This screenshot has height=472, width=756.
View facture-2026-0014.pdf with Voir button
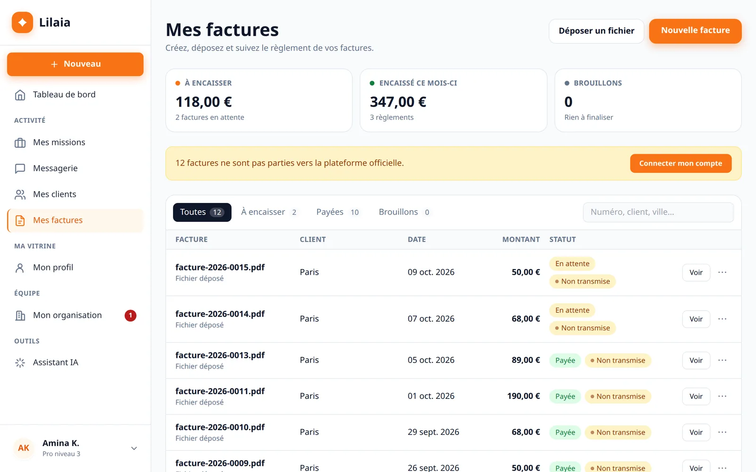tap(696, 319)
